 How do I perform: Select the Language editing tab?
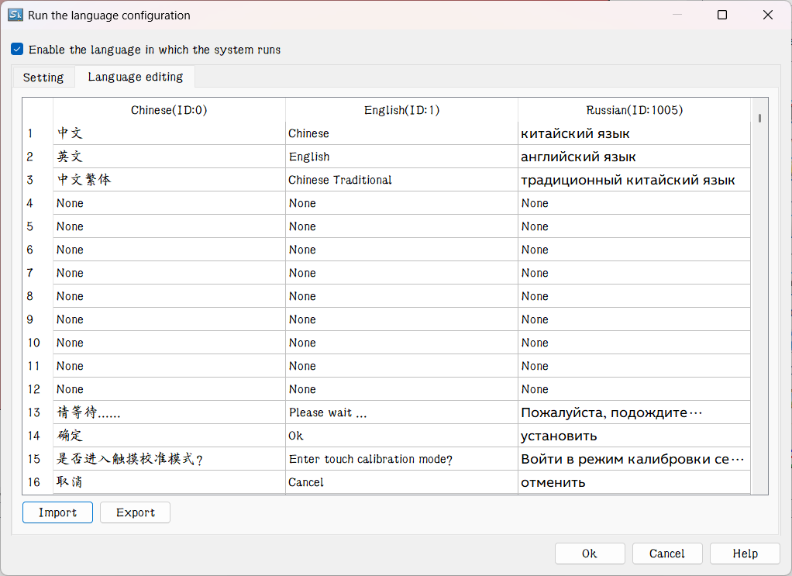point(136,77)
